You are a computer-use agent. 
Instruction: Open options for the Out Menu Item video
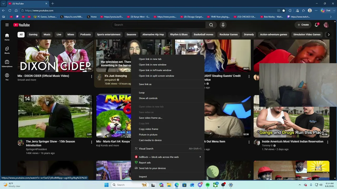tap(249, 142)
